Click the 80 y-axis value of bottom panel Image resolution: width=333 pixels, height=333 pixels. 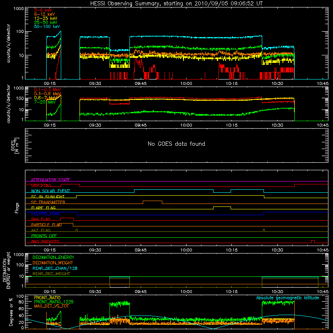tap(21, 302)
